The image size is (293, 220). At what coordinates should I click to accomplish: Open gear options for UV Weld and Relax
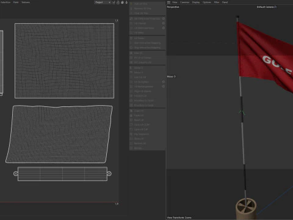click(x=164, y=28)
